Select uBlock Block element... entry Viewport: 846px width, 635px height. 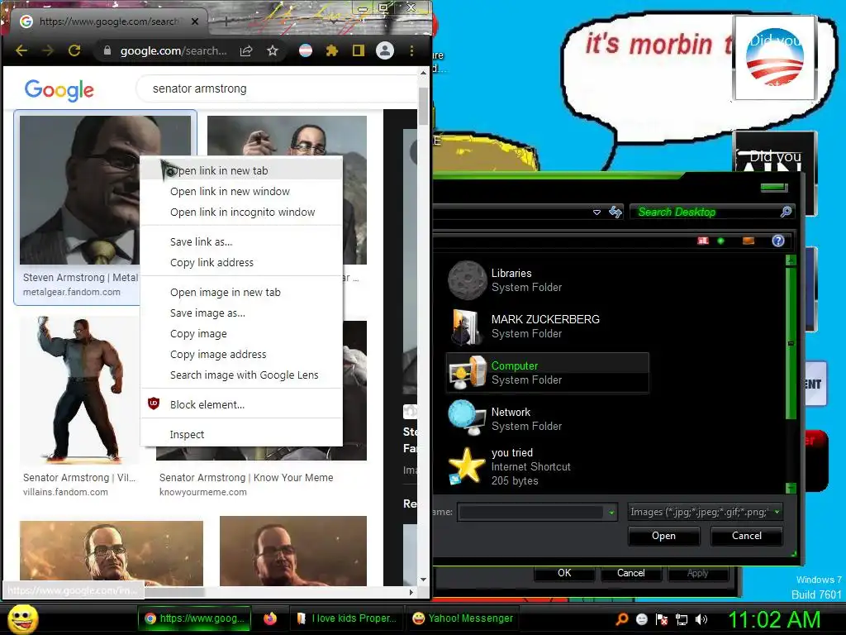(x=241, y=405)
